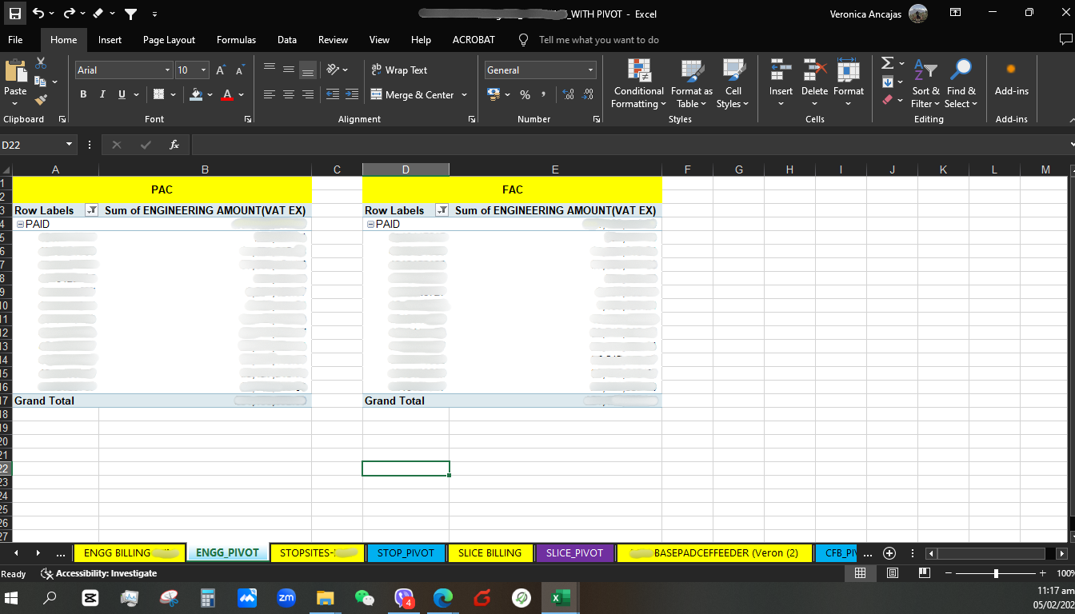The height and width of the screenshot is (614, 1075).
Task: Click the AutoSum sigma icon
Action: pos(887,63)
